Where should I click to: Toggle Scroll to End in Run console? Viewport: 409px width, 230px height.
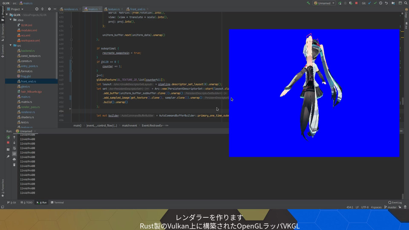tap(14, 154)
